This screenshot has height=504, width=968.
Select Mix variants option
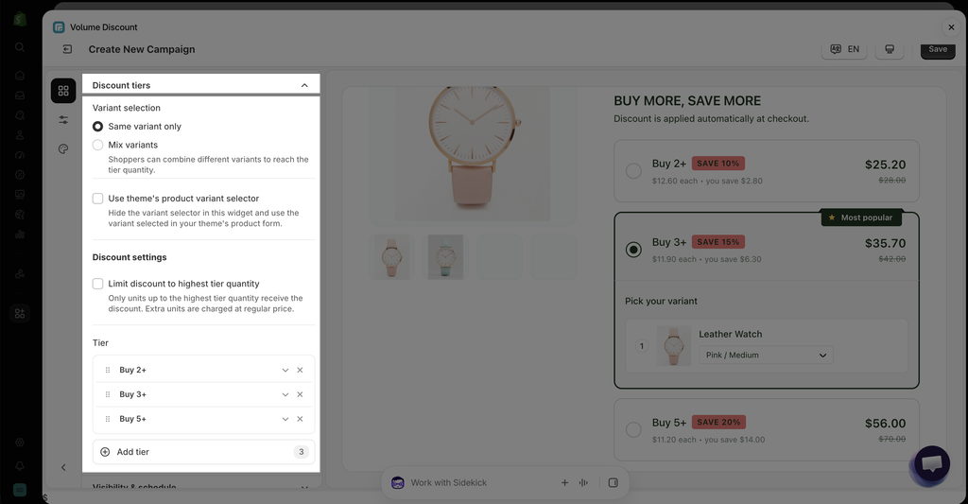coord(97,145)
